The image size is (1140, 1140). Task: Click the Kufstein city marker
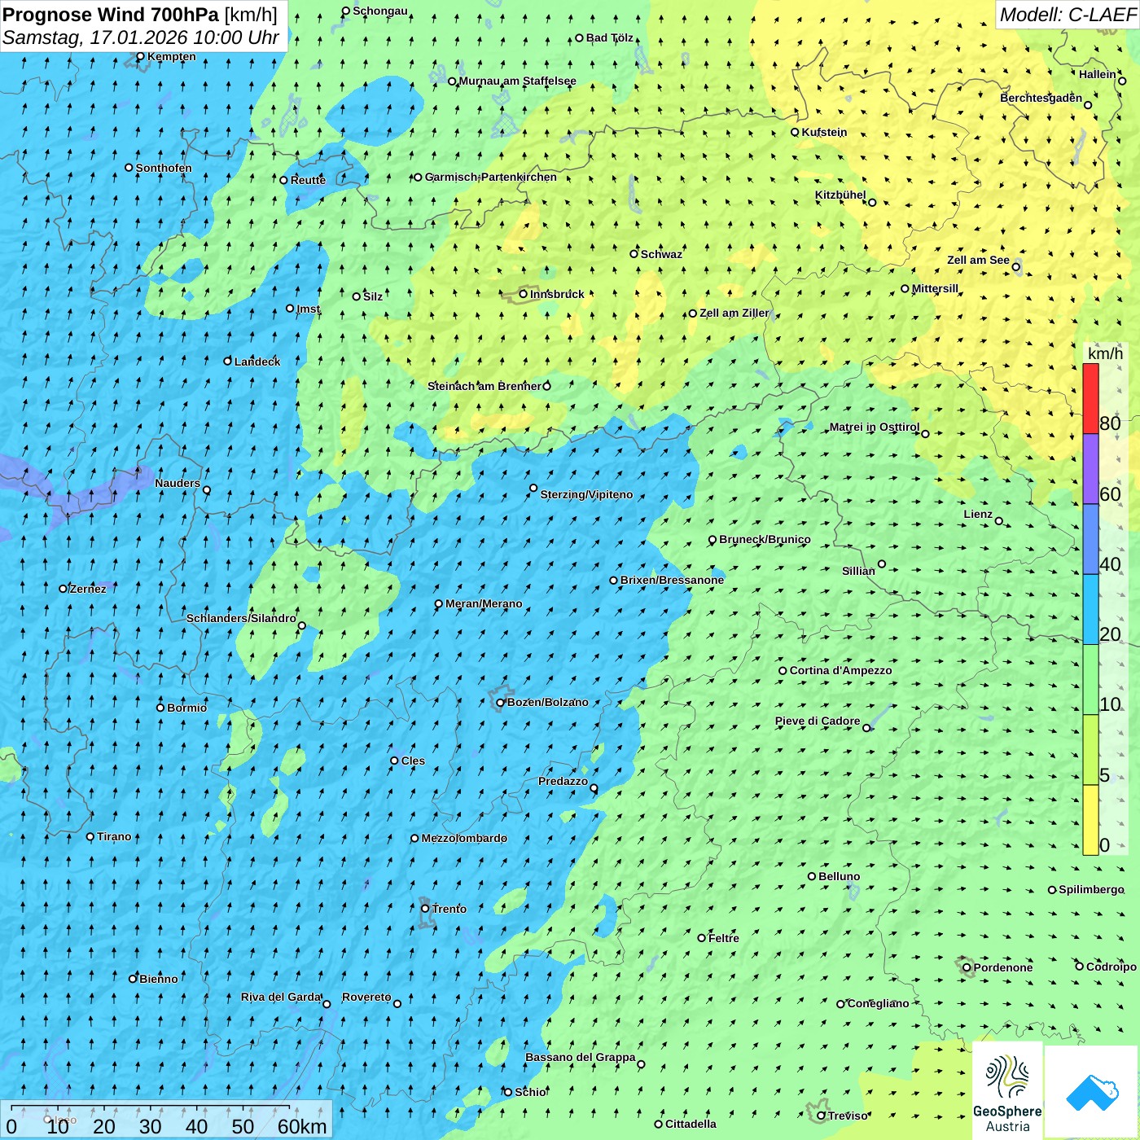(x=795, y=132)
